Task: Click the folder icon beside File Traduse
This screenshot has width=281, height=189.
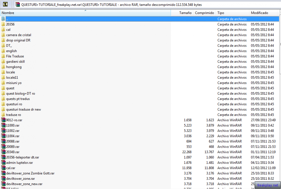Action: 3,56
